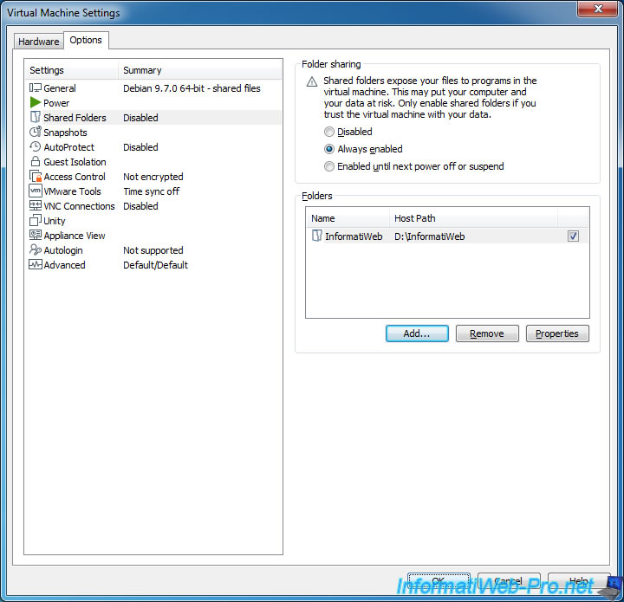Click the VNC Connections icon
This screenshot has width=624, height=602.
coord(35,205)
